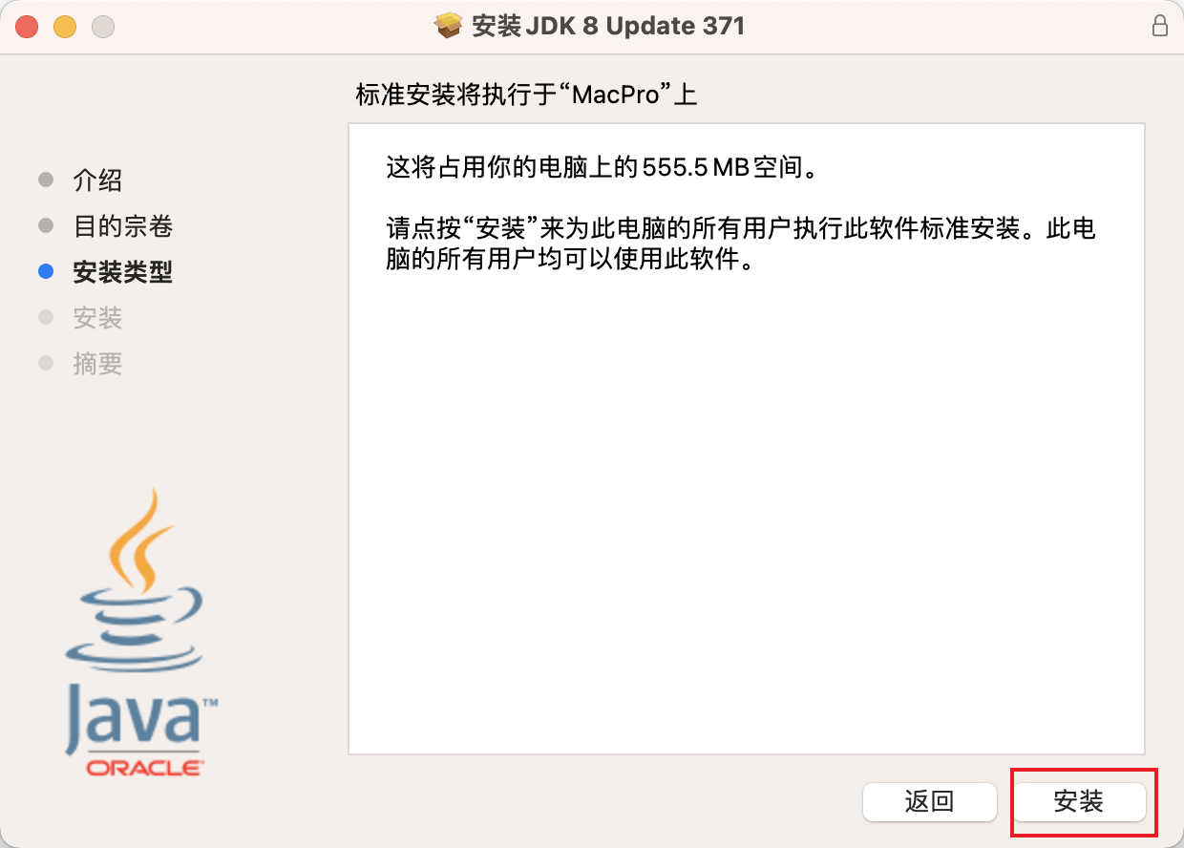
Task: Minimize the installer with the yellow button
Action: 65,27
